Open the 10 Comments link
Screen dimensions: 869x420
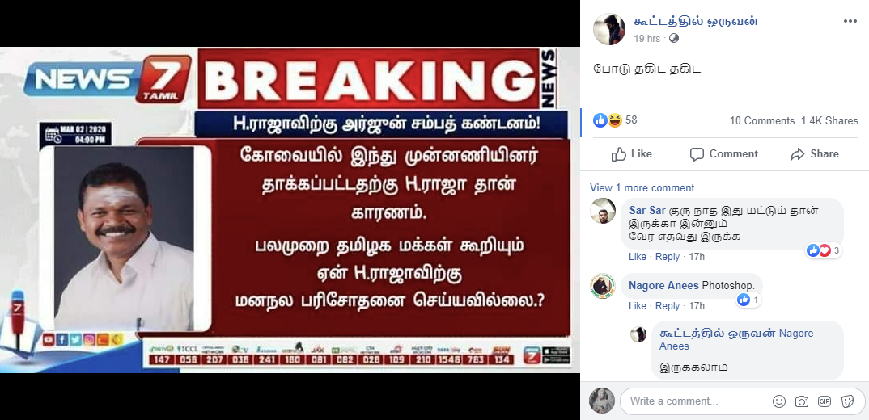tap(762, 120)
